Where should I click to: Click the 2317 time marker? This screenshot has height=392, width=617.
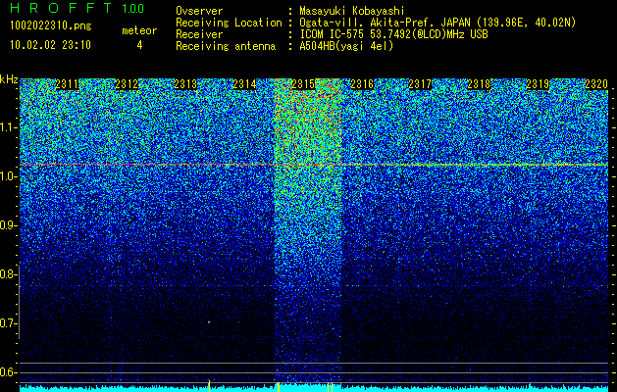coord(420,84)
